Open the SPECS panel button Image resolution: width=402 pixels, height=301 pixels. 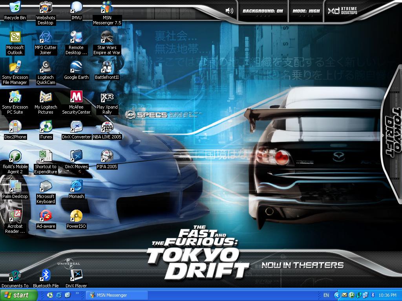tap(146, 115)
